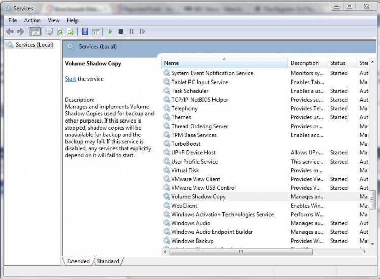This screenshot has height=279, width=380.
Task: Click gear icon beside Windows Backup
Action: pos(167,241)
